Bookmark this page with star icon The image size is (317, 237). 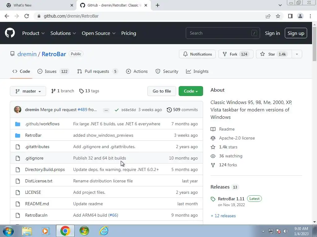pos(278,16)
